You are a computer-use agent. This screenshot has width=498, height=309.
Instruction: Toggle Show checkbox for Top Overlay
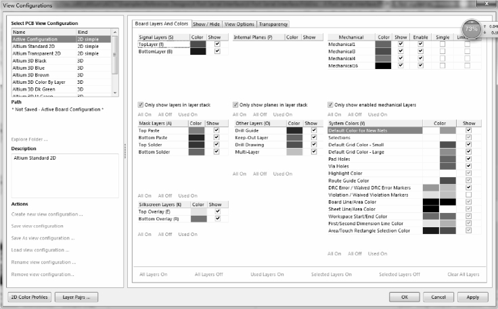coord(218,211)
